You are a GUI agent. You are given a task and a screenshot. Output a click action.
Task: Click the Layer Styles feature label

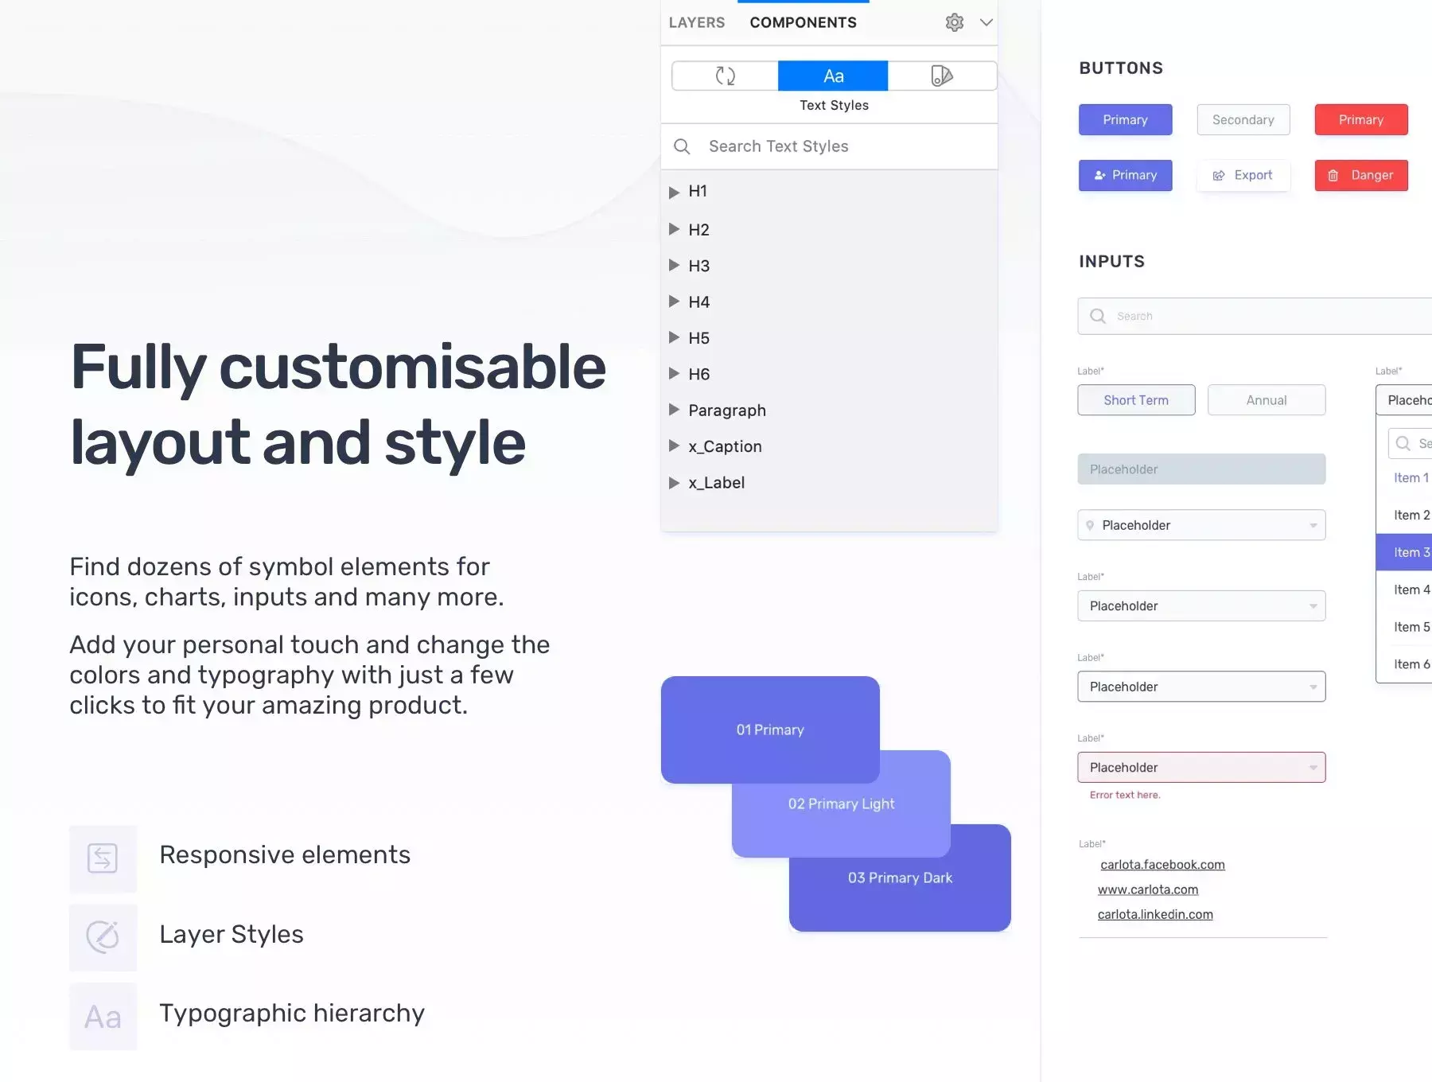tap(232, 934)
